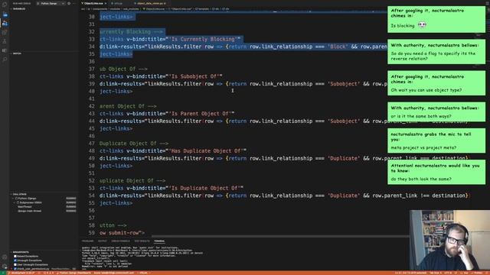Click line and column position in status bar

click(x=410, y=273)
